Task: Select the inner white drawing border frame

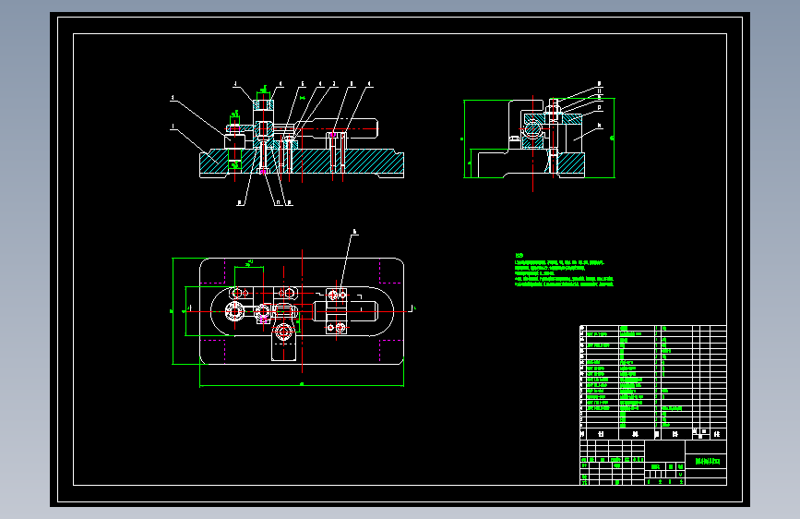Action: coord(400,259)
